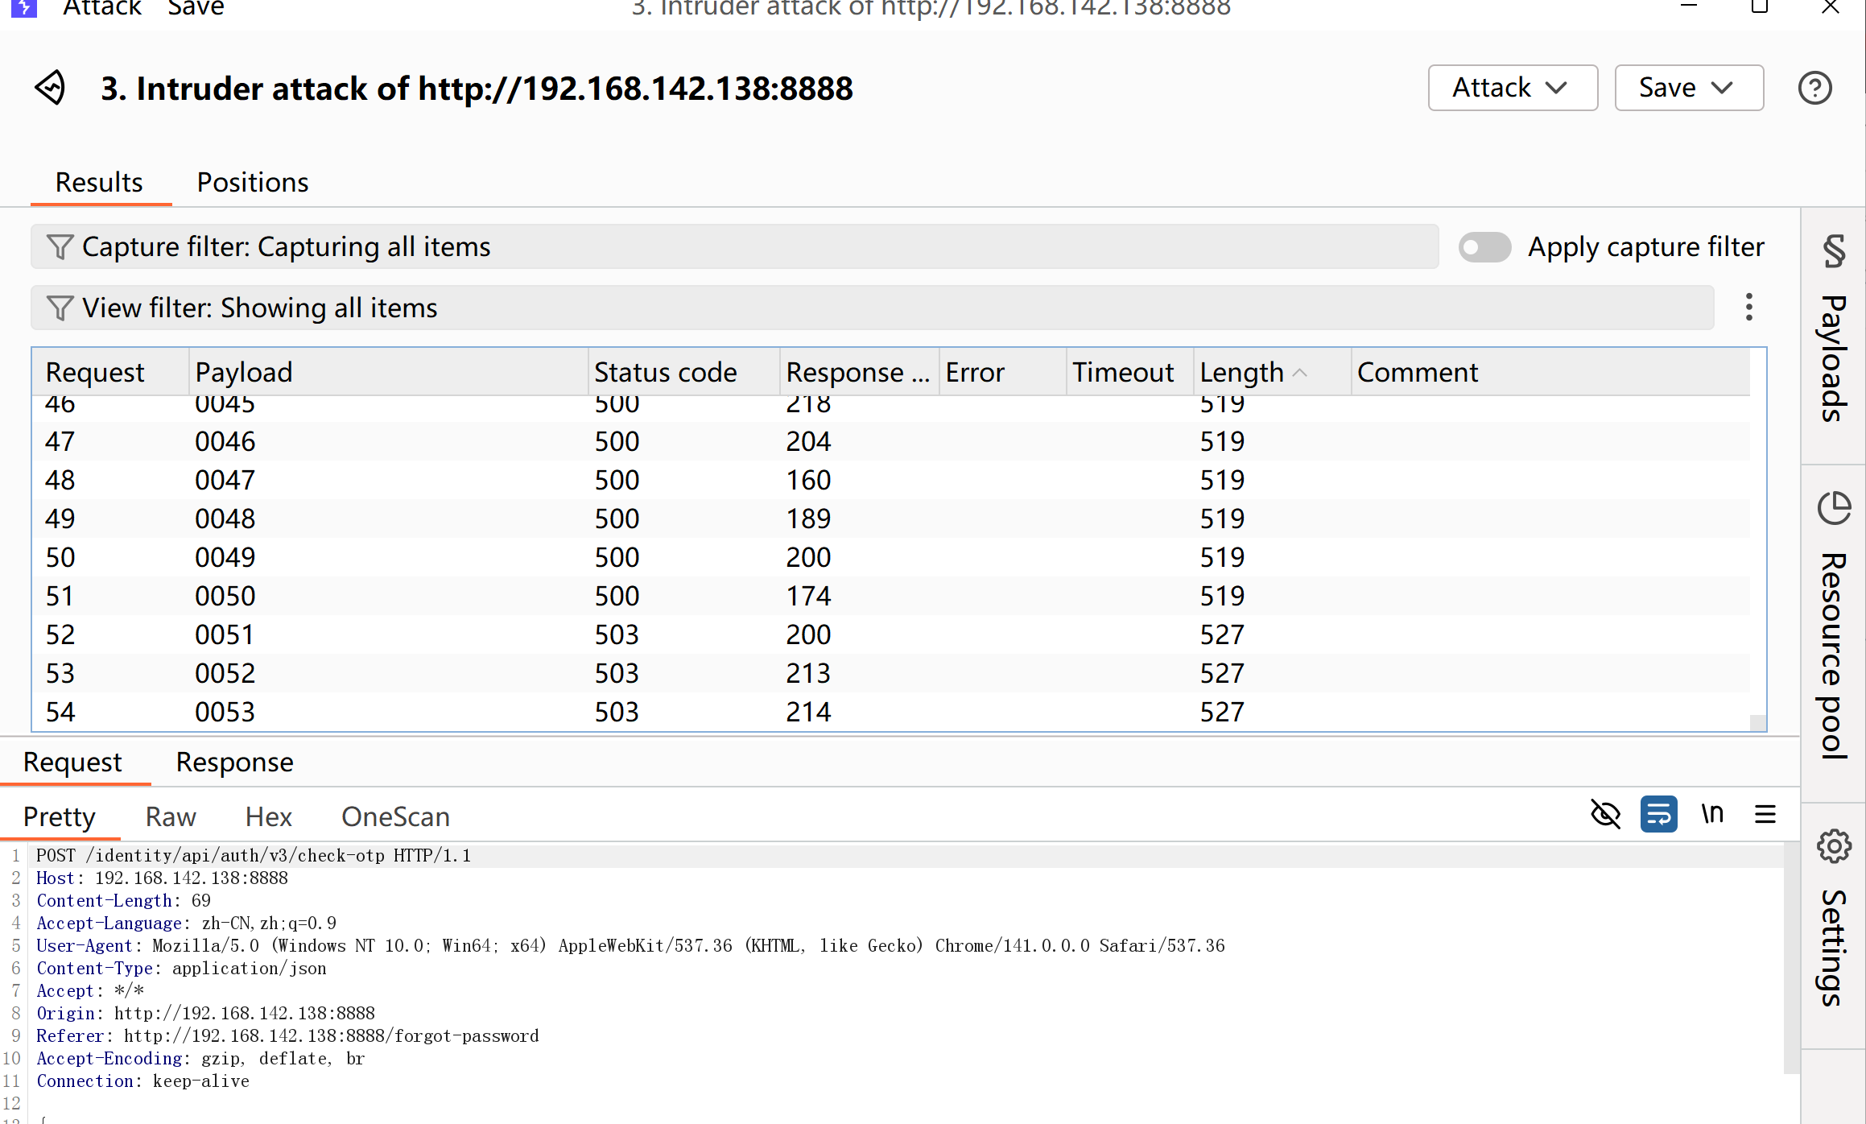
Task: Open the help question mark icon
Action: coord(1814,88)
